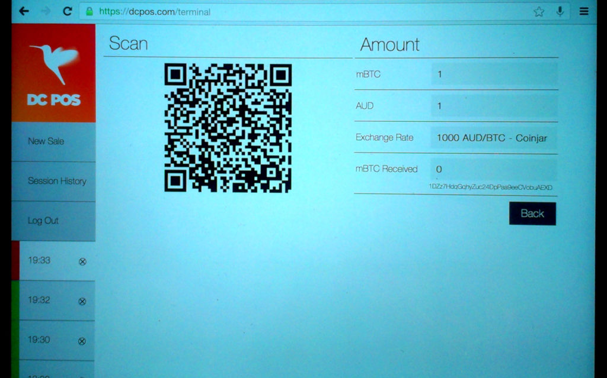Remove the 19:33 session entry
Viewport: 607px width, 378px height.
click(82, 261)
